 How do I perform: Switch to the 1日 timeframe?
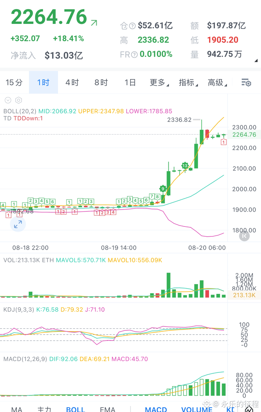coord(130,82)
